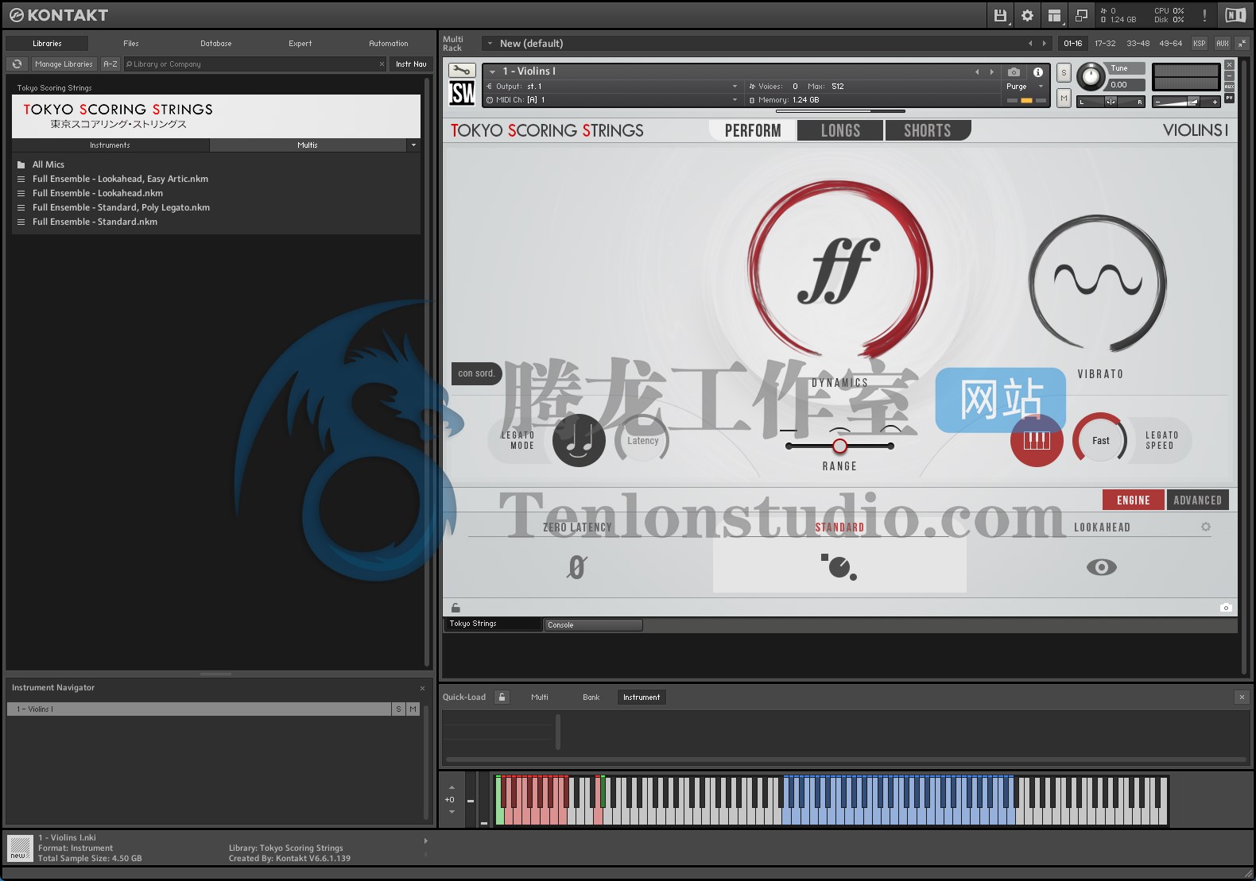The height and width of the screenshot is (881, 1256).
Task: Click the A-Z sort button
Action: pyautogui.click(x=110, y=64)
